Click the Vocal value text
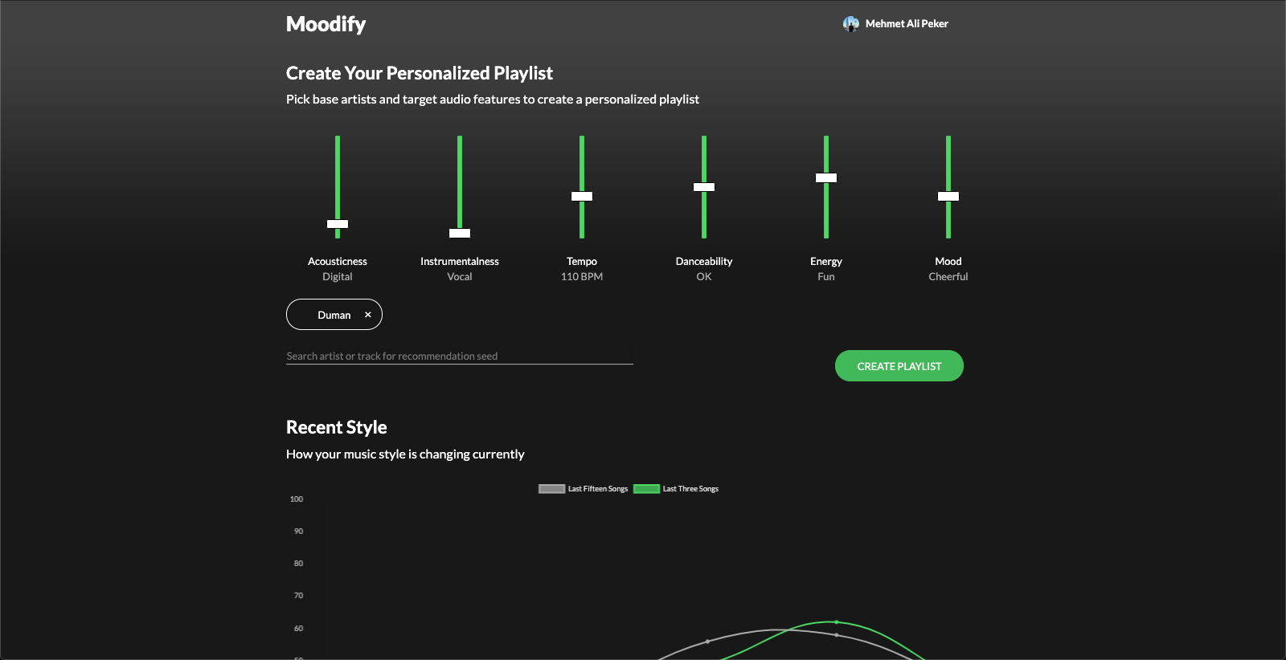The width and height of the screenshot is (1286, 660). [x=460, y=277]
